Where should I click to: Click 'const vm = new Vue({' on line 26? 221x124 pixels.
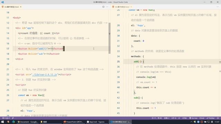pos(31,95)
